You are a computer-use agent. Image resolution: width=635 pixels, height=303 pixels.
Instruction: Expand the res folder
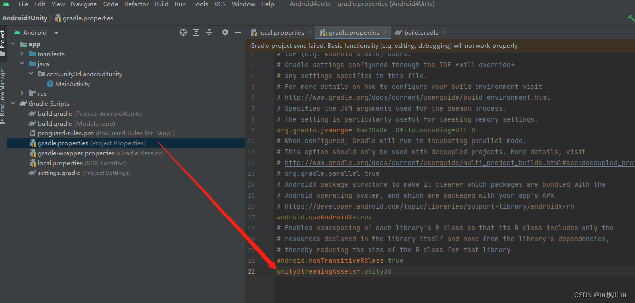(22, 93)
